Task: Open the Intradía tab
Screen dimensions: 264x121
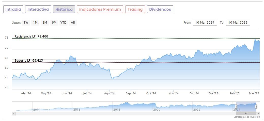Action: coord(13,9)
